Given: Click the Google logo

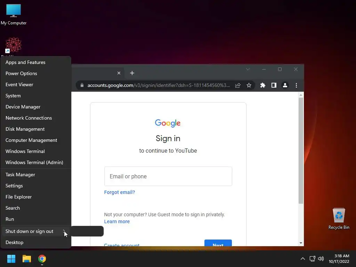Looking at the screenshot, I should click(x=168, y=123).
